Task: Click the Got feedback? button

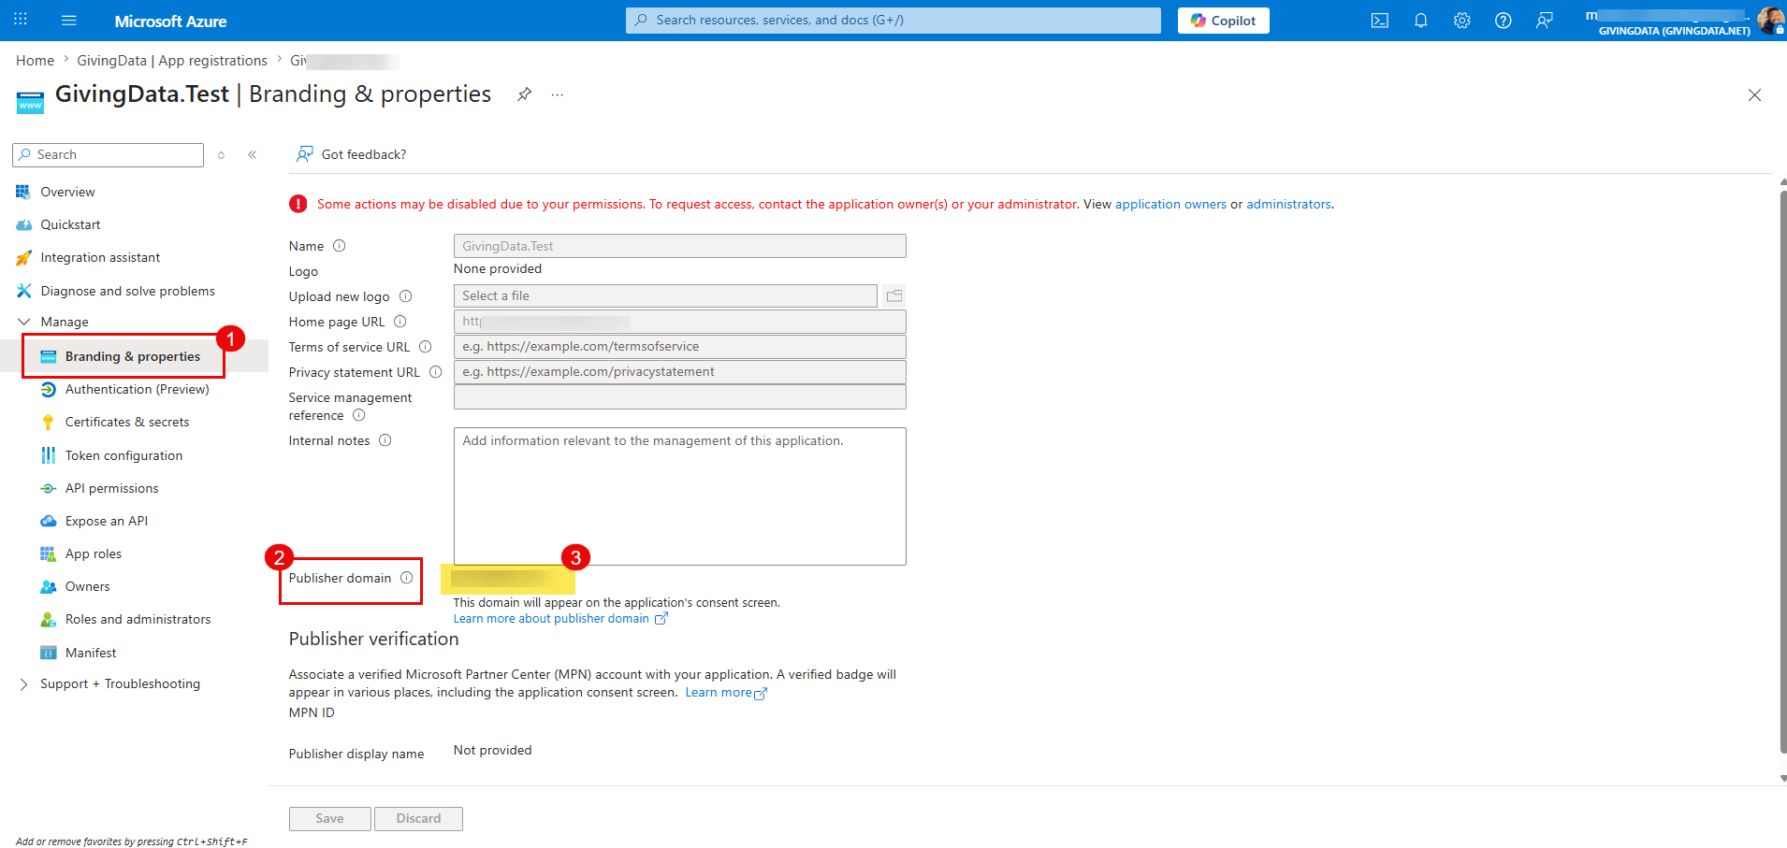Action: [352, 154]
